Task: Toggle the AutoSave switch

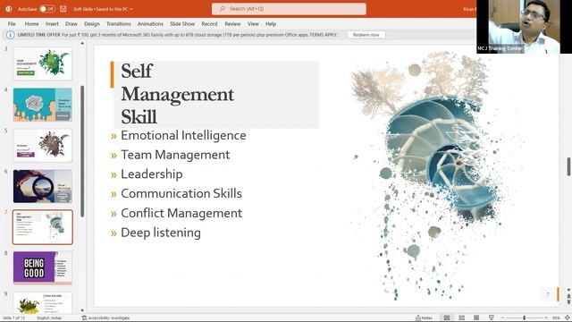Action: point(47,9)
